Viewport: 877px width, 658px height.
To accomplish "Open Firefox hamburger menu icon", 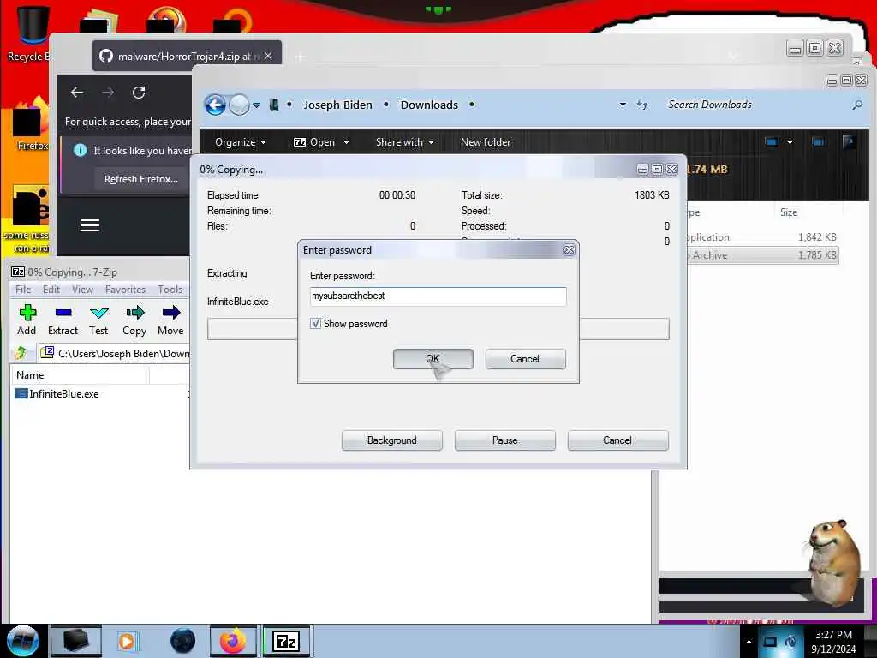I will pyautogui.click(x=89, y=225).
